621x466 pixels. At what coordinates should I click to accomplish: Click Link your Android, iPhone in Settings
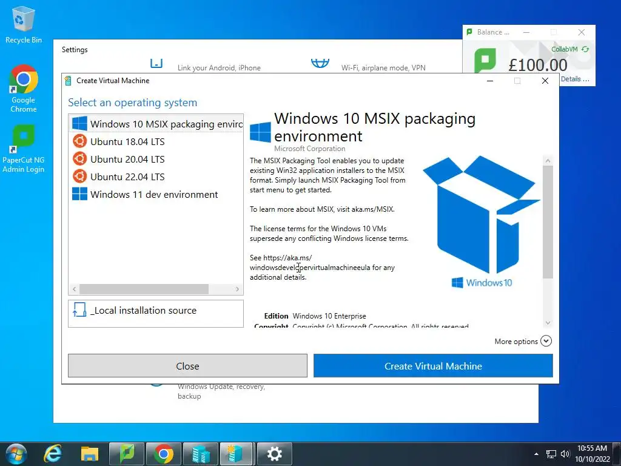[x=219, y=68]
